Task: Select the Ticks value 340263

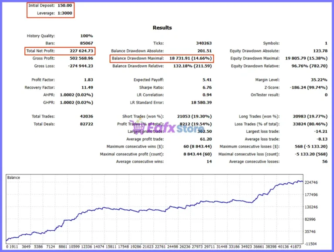Action: click(204, 43)
